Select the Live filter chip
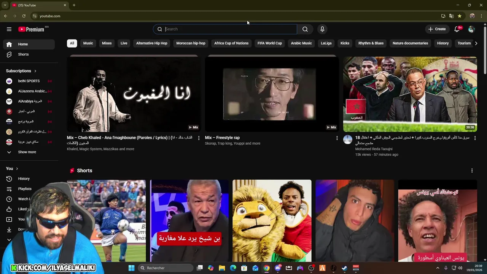Image resolution: width=487 pixels, height=274 pixels. click(124, 43)
